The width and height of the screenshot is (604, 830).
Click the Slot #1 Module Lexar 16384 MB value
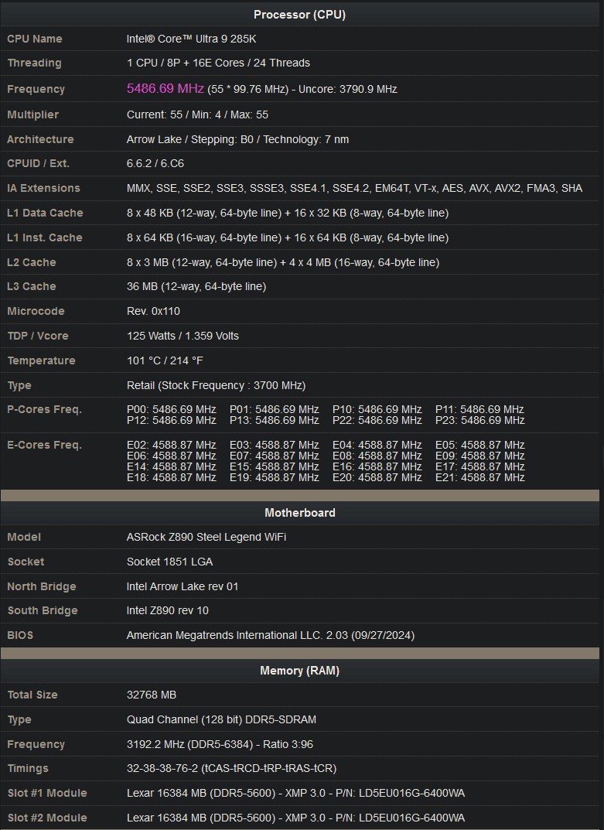pyautogui.click(x=295, y=794)
